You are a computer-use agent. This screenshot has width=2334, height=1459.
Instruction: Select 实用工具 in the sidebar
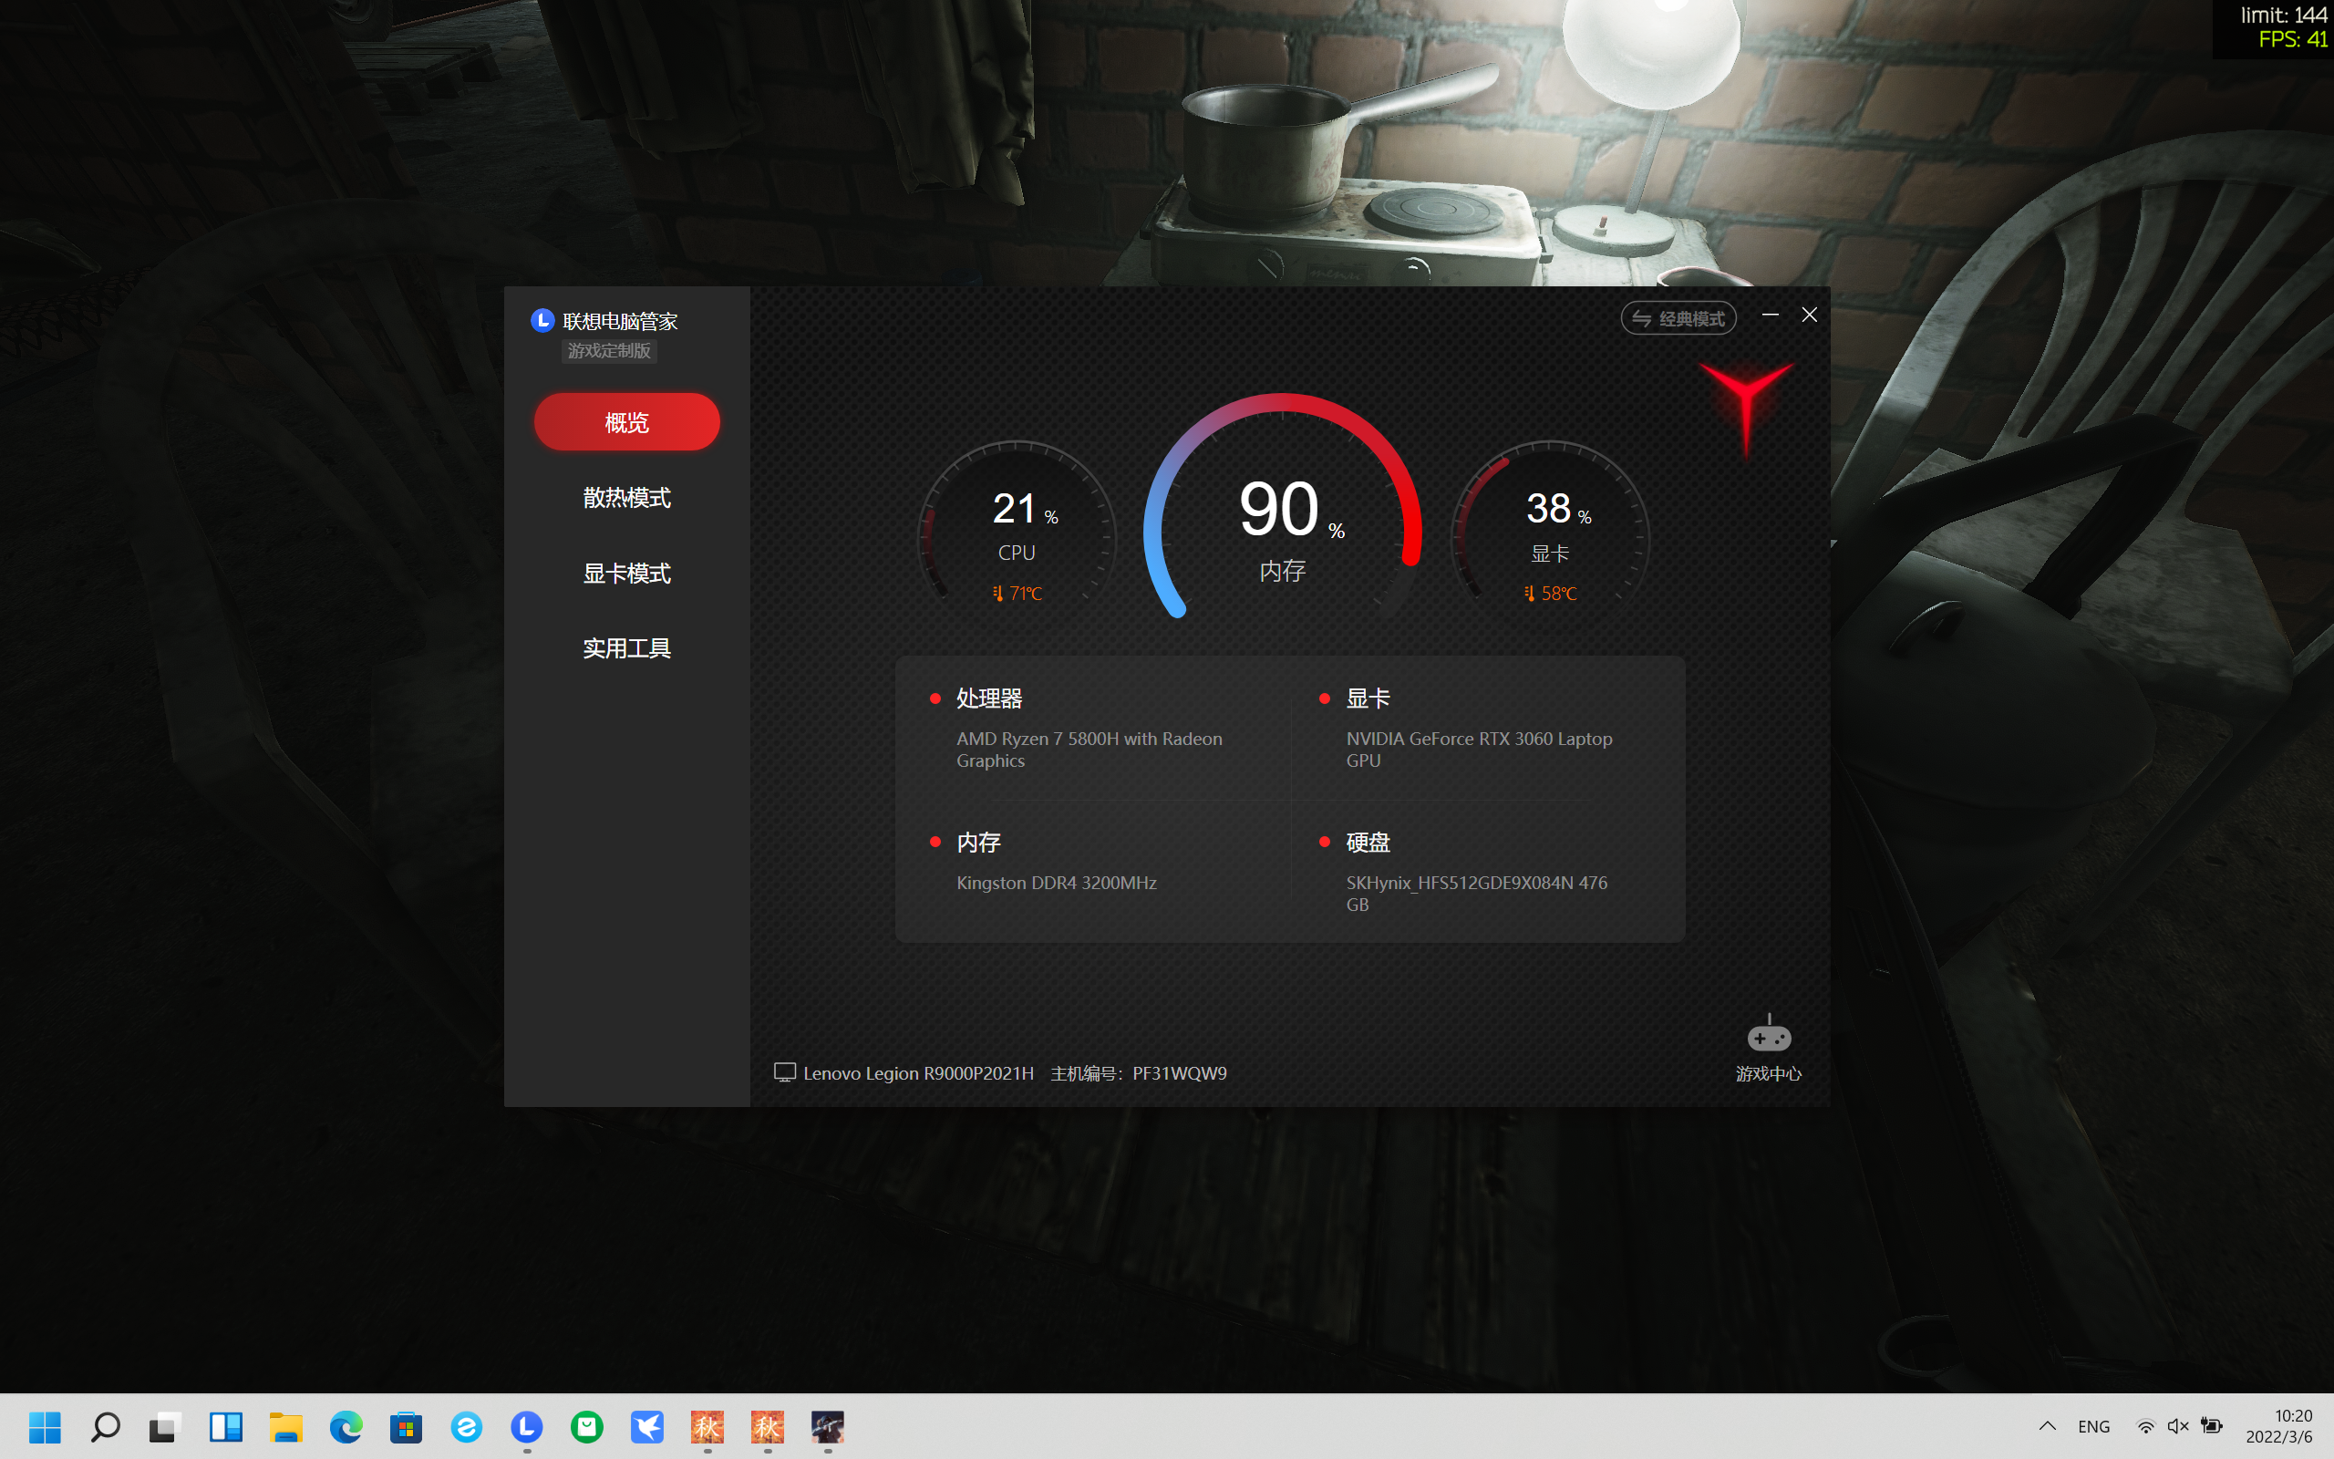[627, 648]
